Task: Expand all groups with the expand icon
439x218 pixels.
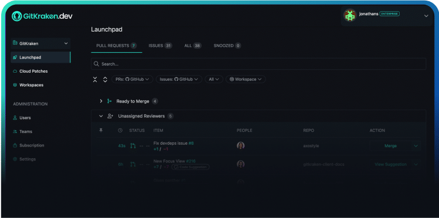Action: [105, 80]
